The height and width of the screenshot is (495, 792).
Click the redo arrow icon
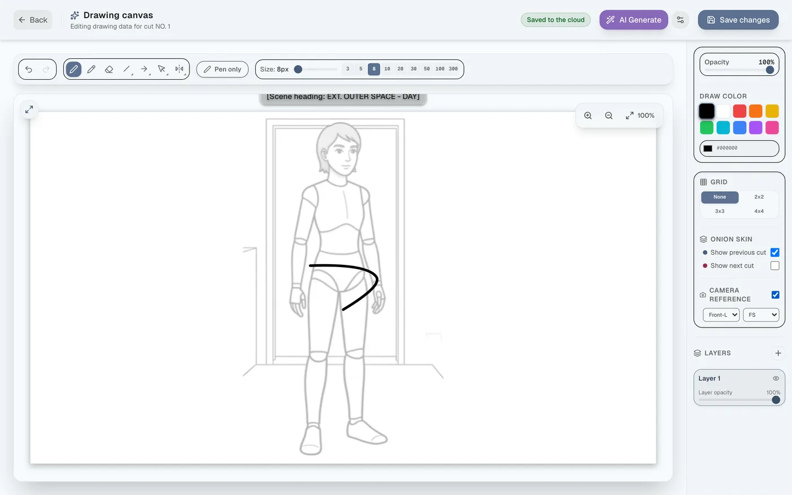(46, 69)
